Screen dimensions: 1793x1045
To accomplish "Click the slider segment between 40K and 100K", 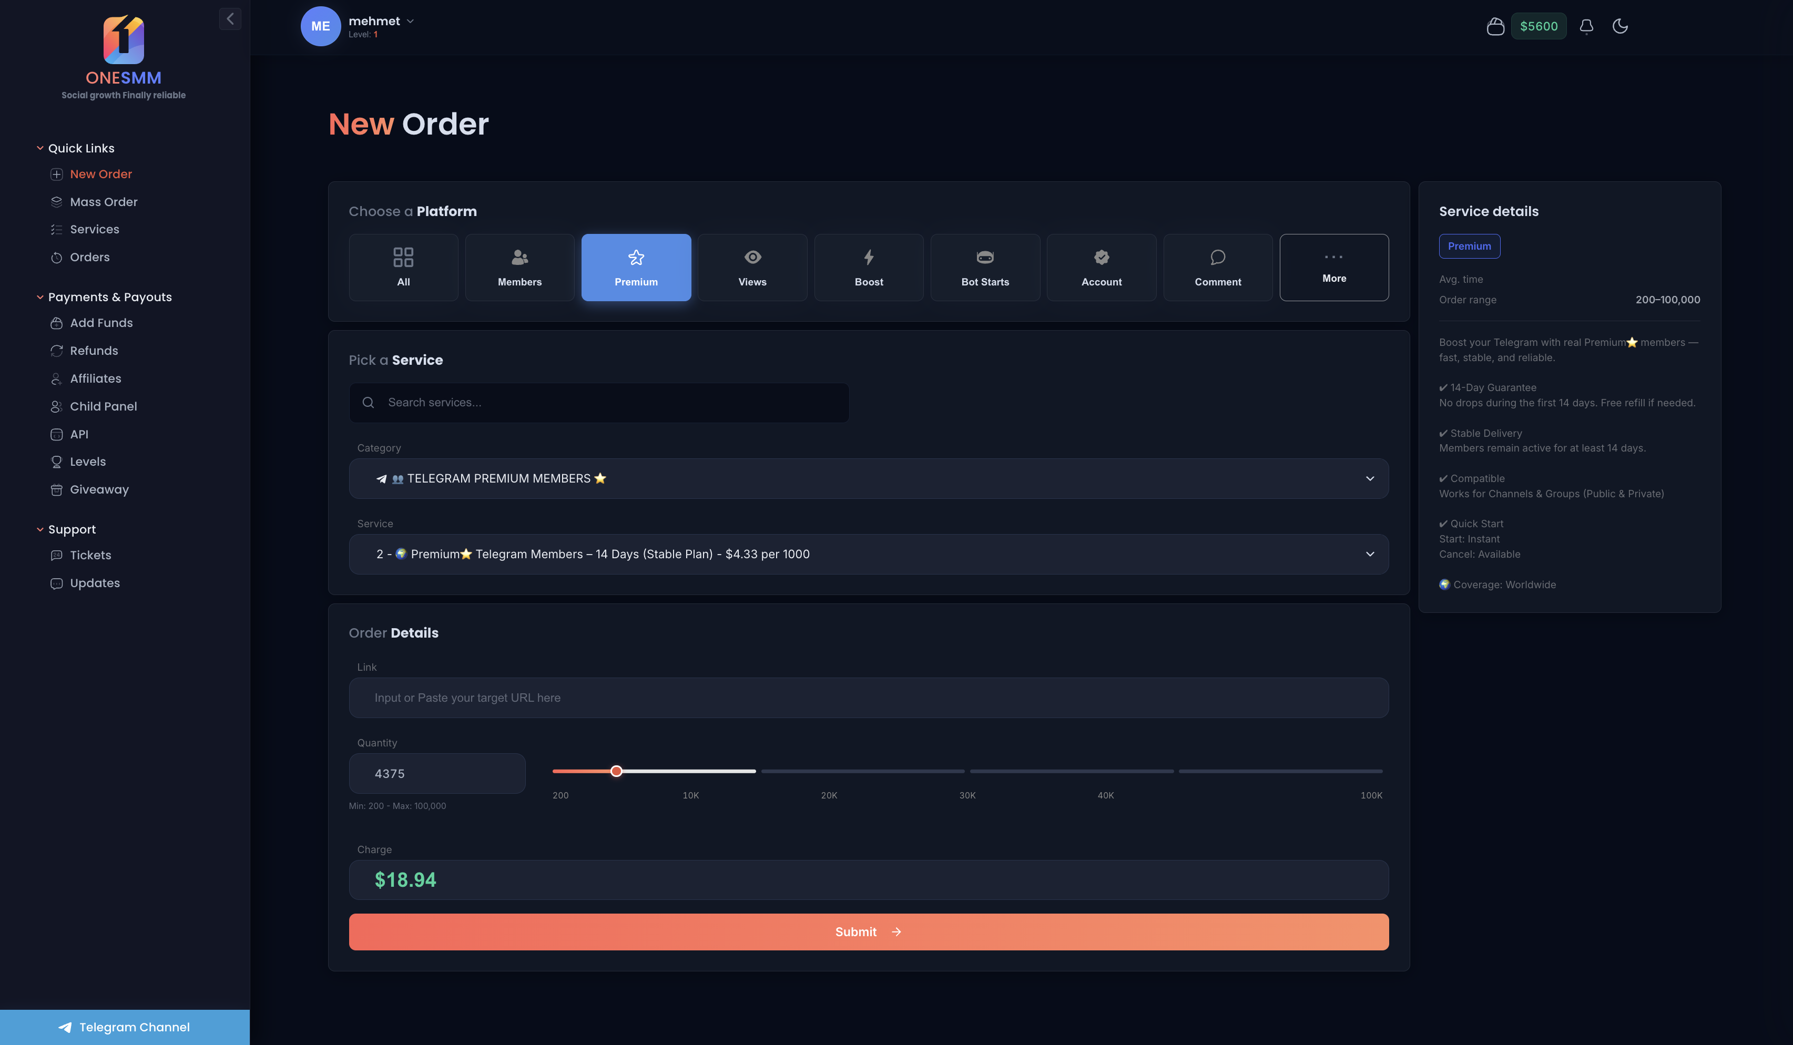I will coord(1281,771).
